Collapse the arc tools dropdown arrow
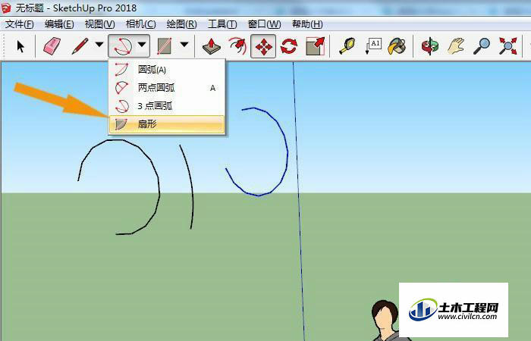Image resolution: width=531 pixels, height=341 pixels. point(143,44)
